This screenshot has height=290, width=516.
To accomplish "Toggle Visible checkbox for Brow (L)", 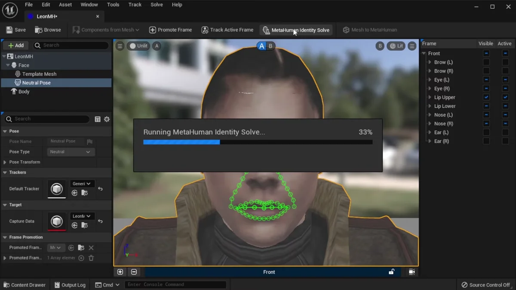I will click(x=486, y=62).
